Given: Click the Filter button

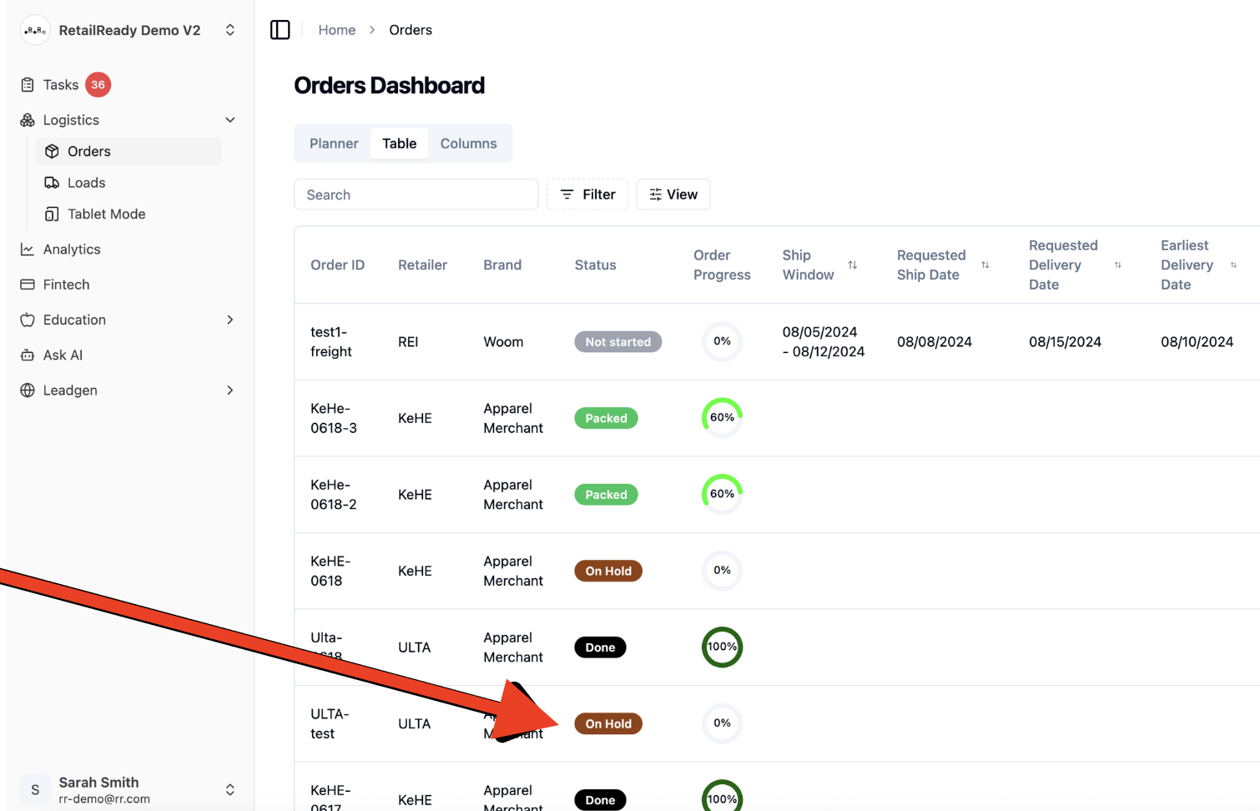Looking at the screenshot, I should coord(587,194).
